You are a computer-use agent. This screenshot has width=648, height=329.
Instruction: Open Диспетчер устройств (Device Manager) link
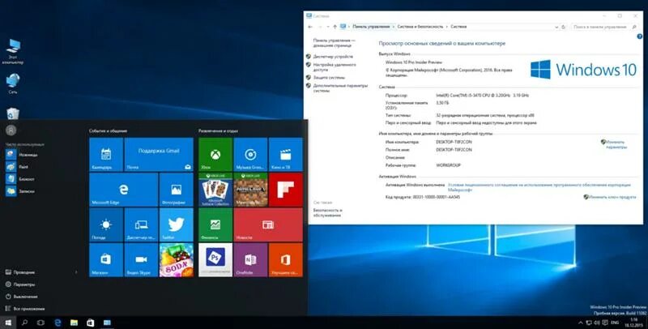[x=333, y=57]
